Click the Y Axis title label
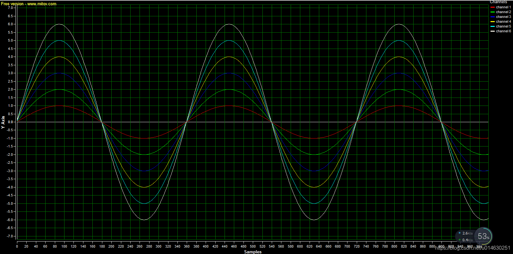Screen dimensions: 513x254 pos(3,122)
